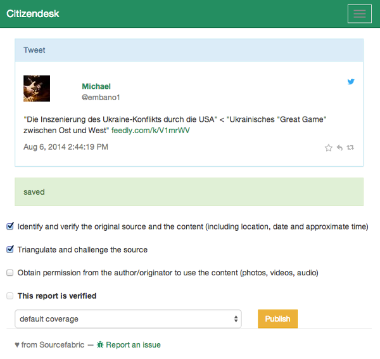Check Obtain permission from the author

point(10,273)
